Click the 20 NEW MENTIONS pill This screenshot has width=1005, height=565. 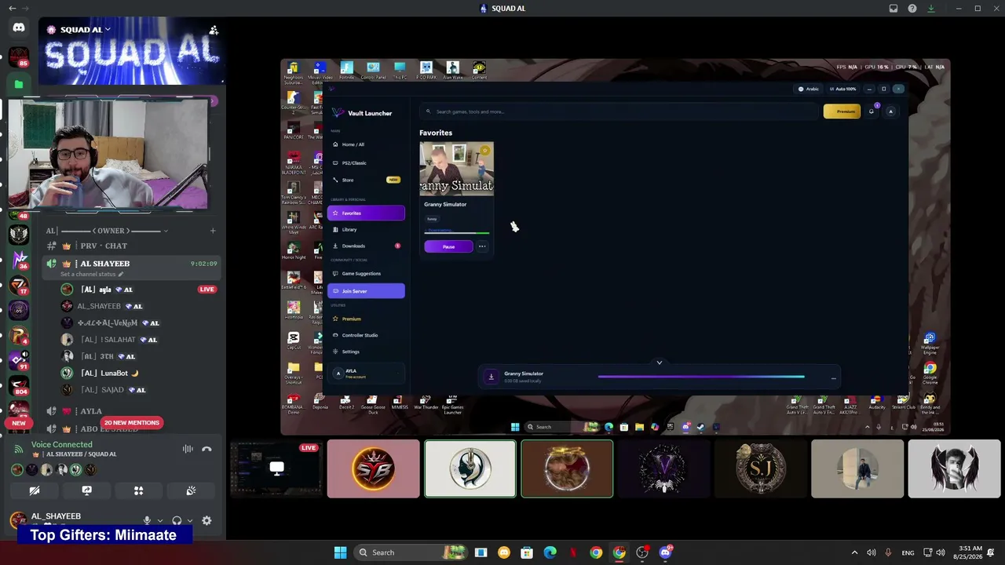coord(132,423)
